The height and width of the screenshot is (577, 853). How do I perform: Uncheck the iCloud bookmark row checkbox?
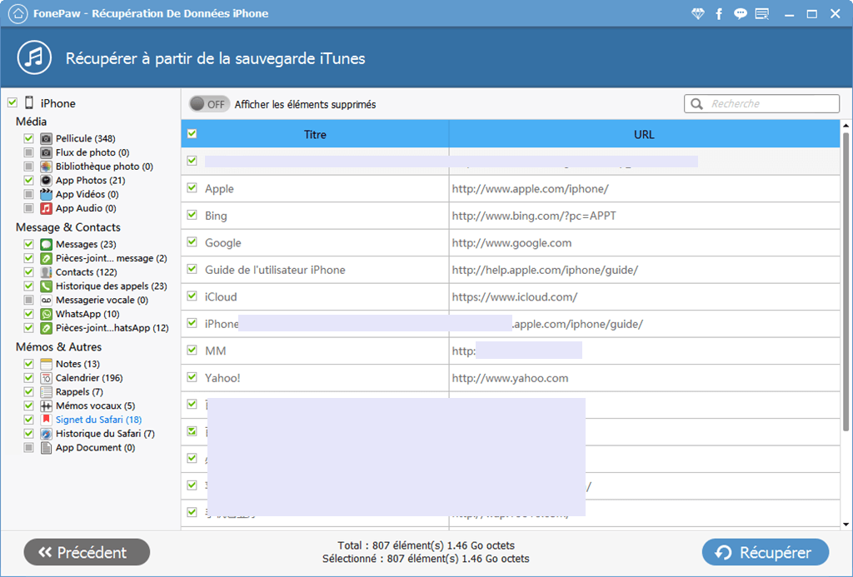192,296
